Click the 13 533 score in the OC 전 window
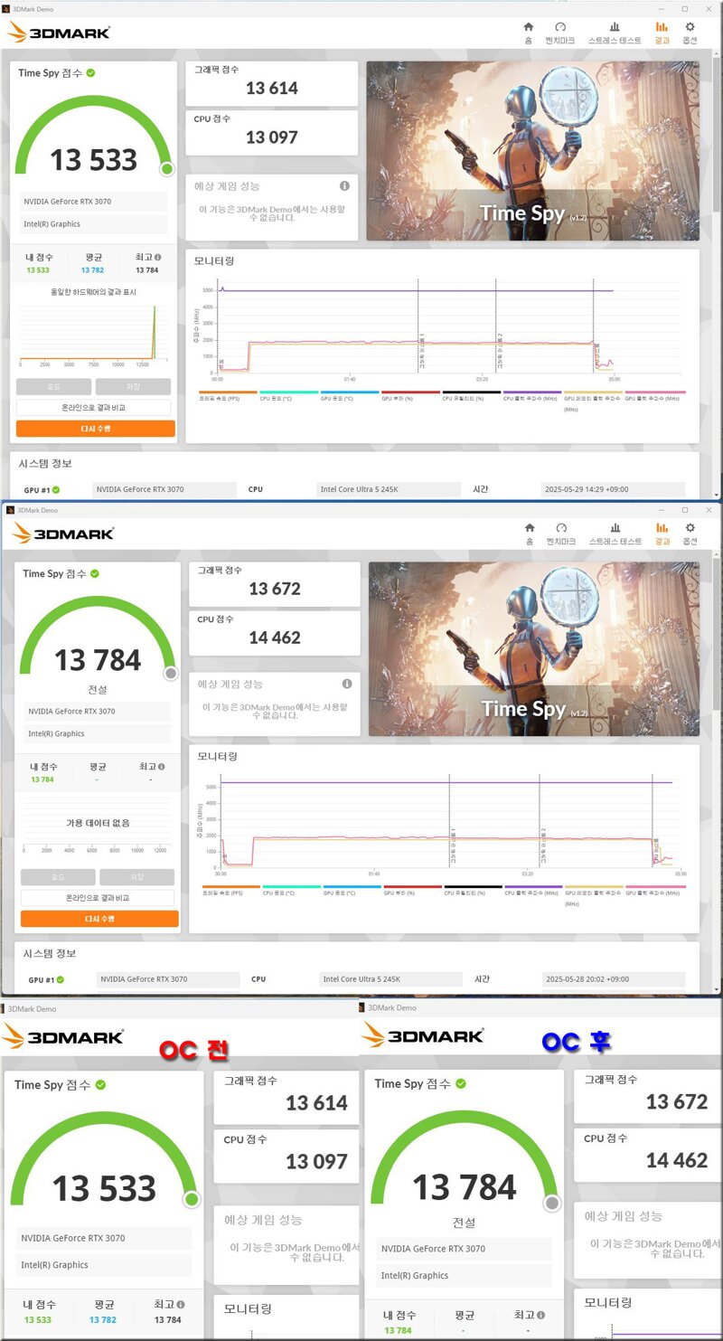Screen dimensions: 723x1341 (x=104, y=1188)
